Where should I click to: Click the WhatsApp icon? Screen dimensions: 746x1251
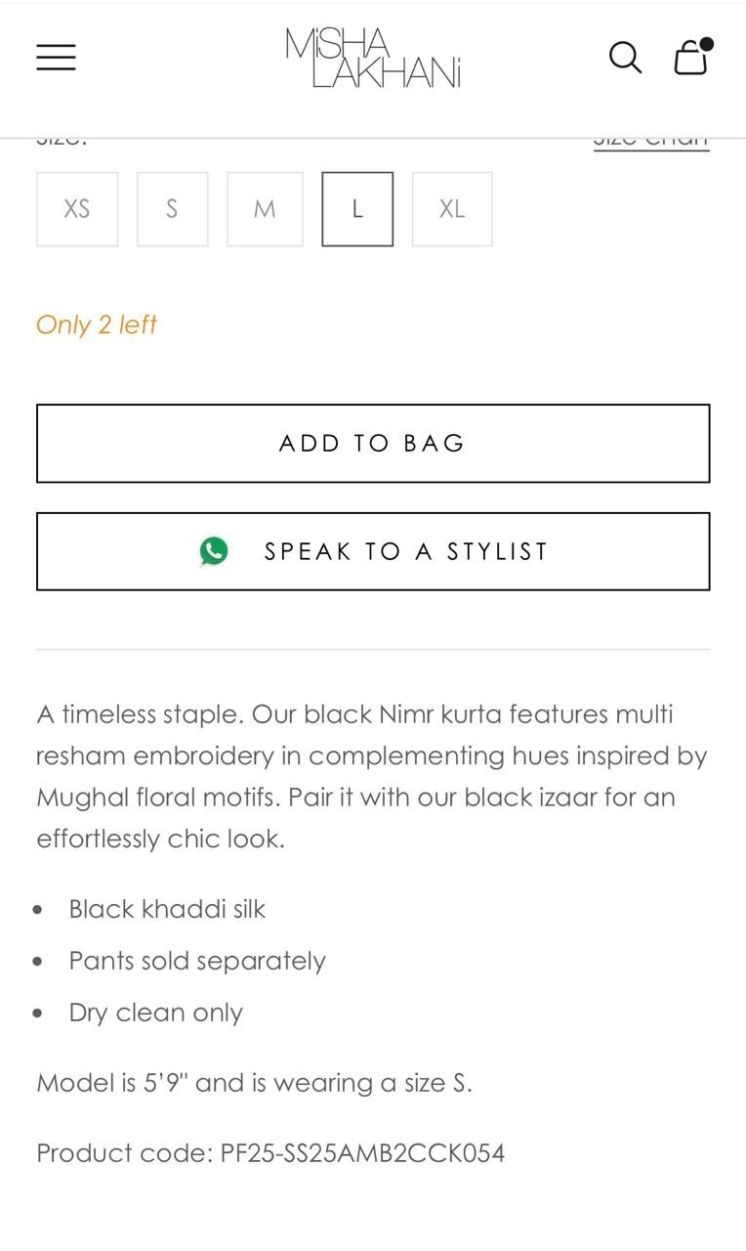coord(214,551)
